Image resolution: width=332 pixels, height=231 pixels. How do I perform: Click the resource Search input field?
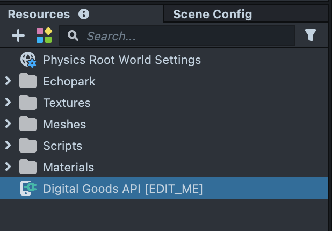click(x=183, y=36)
